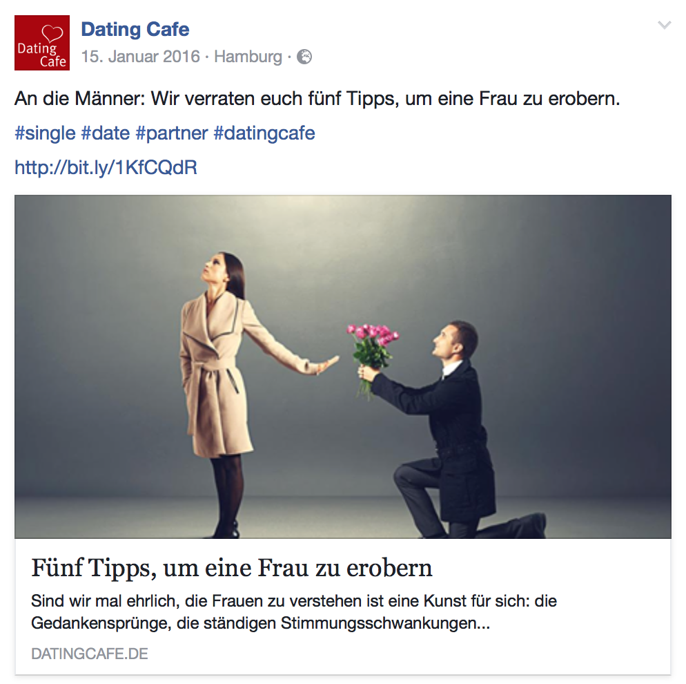Open the article preview photo
The height and width of the screenshot is (684, 686).
point(343,366)
